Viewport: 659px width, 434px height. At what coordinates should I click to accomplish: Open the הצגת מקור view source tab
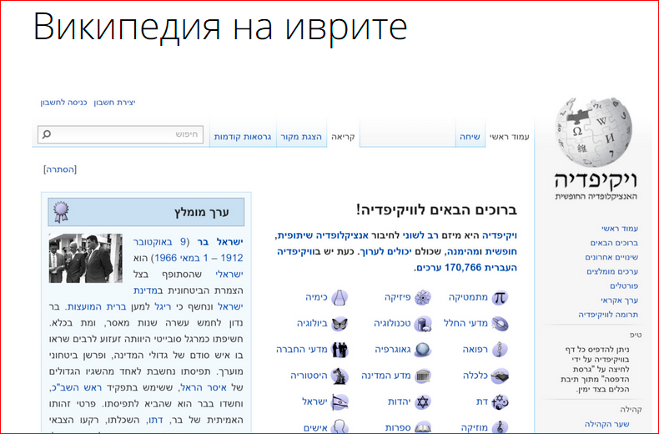(x=301, y=137)
